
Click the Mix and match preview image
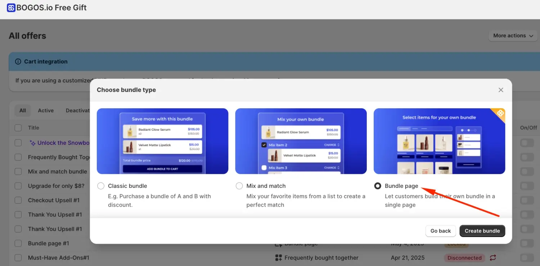301,141
